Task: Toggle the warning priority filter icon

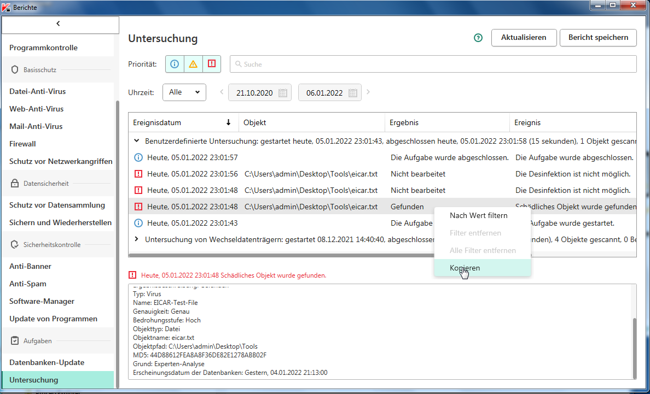Action: (193, 64)
